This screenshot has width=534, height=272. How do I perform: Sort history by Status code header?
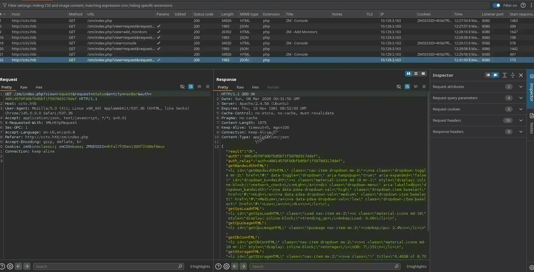pyautogui.click(x=206, y=14)
